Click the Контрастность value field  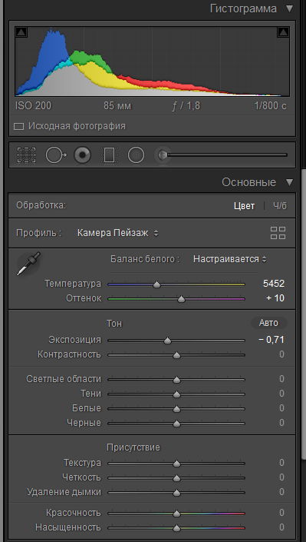coord(282,354)
